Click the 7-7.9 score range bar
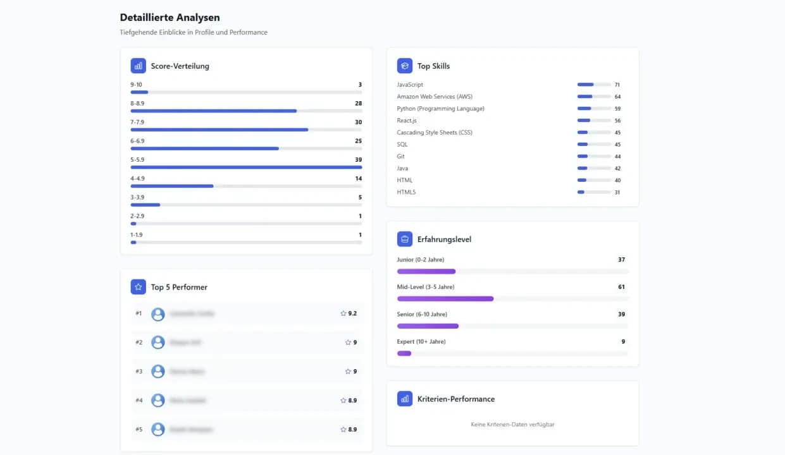Viewport: 785px width, 455px height. (x=246, y=130)
